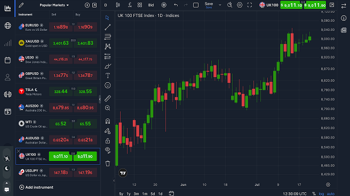Toggle dark mode moon icon
This screenshot has width=350, height=196.
pyautogui.click(x=7, y=168)
